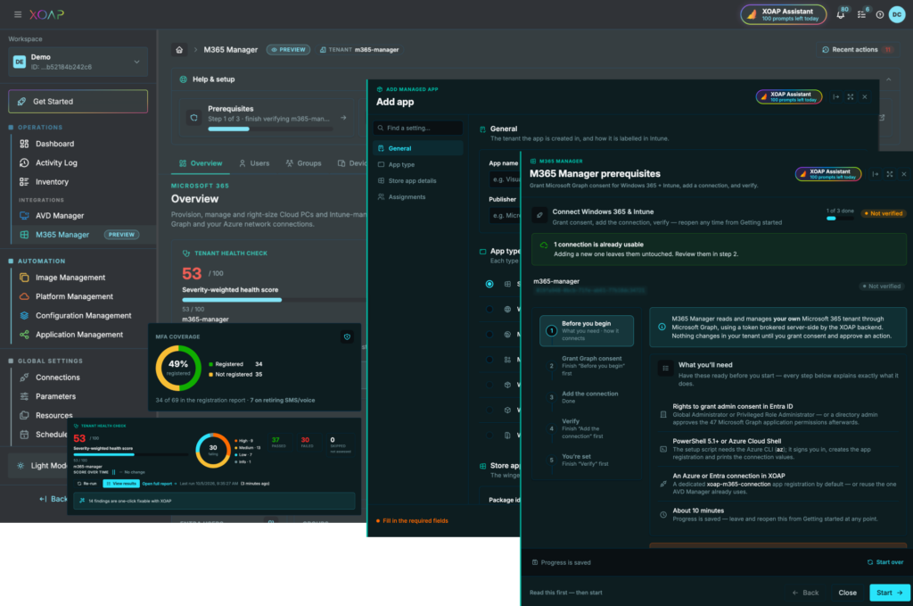The width and height of the screenshot is (913, 606).
Task: Click the Prerequisites step progress bar
Action: click(271, 129)
